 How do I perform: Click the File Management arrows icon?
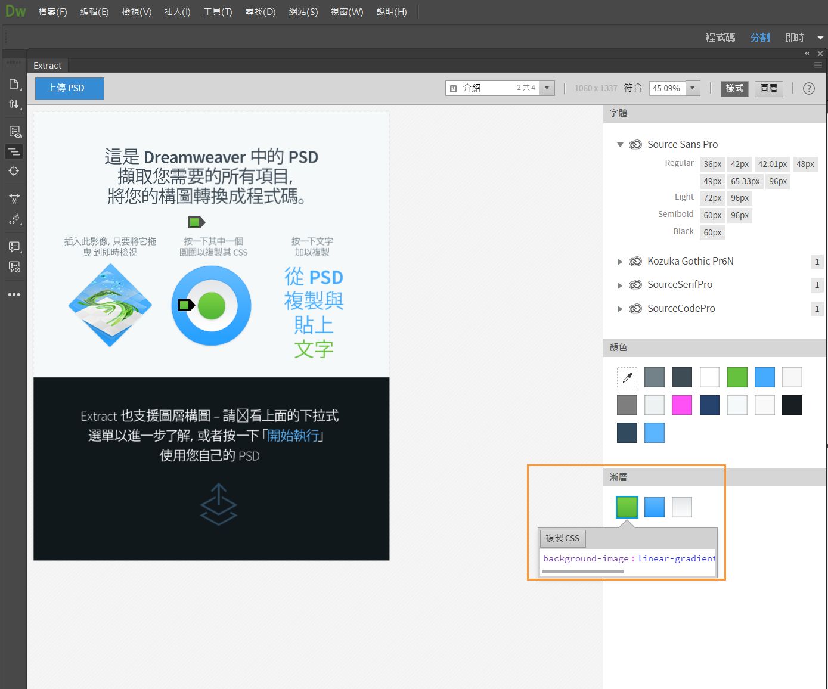14,104
